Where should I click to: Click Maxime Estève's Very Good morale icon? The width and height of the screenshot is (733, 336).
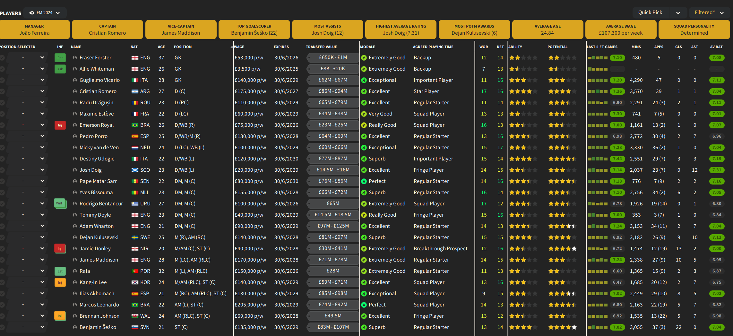click(x=364, y=114)
